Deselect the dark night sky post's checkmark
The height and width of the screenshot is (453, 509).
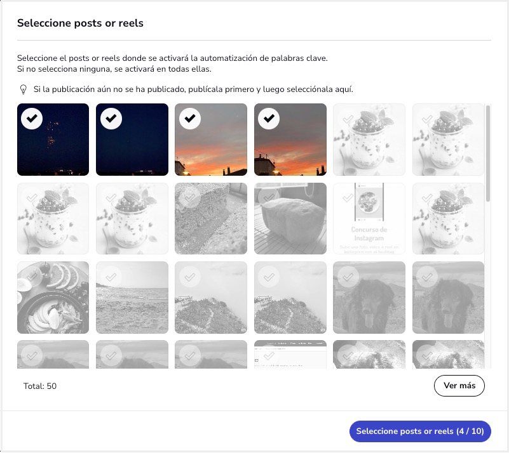[x=111, y=119]
